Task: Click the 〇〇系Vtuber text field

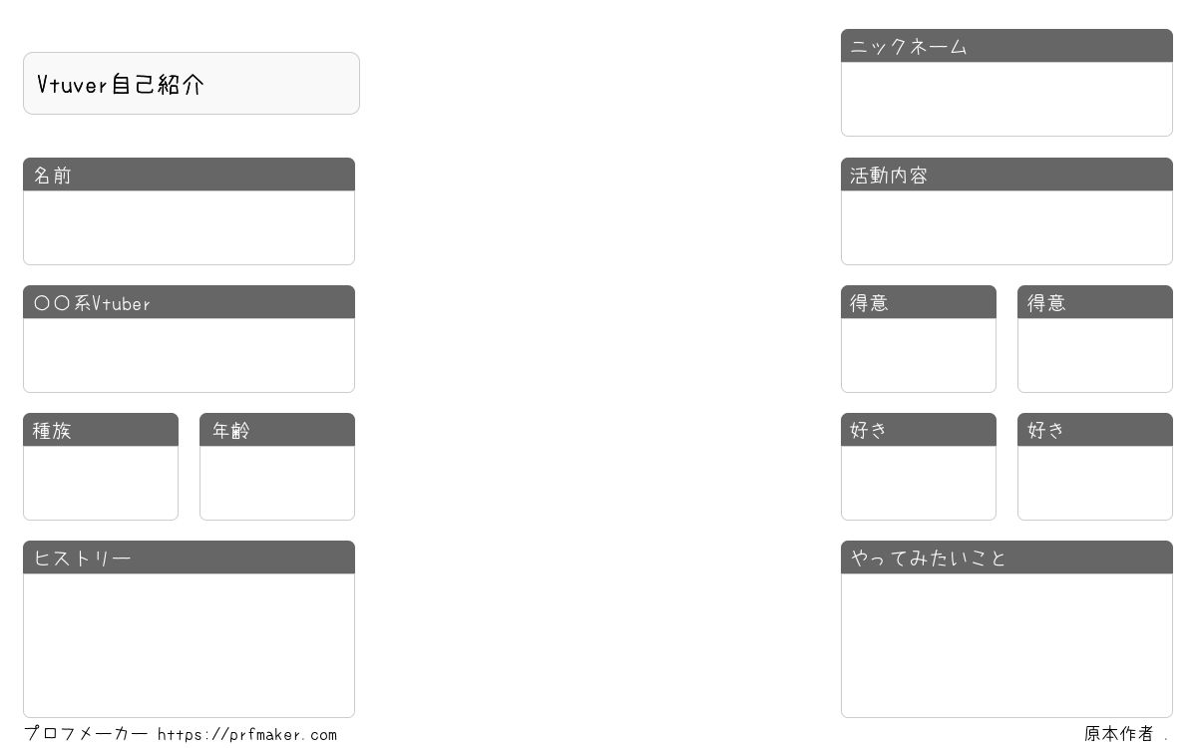Action: coord(189,355)
